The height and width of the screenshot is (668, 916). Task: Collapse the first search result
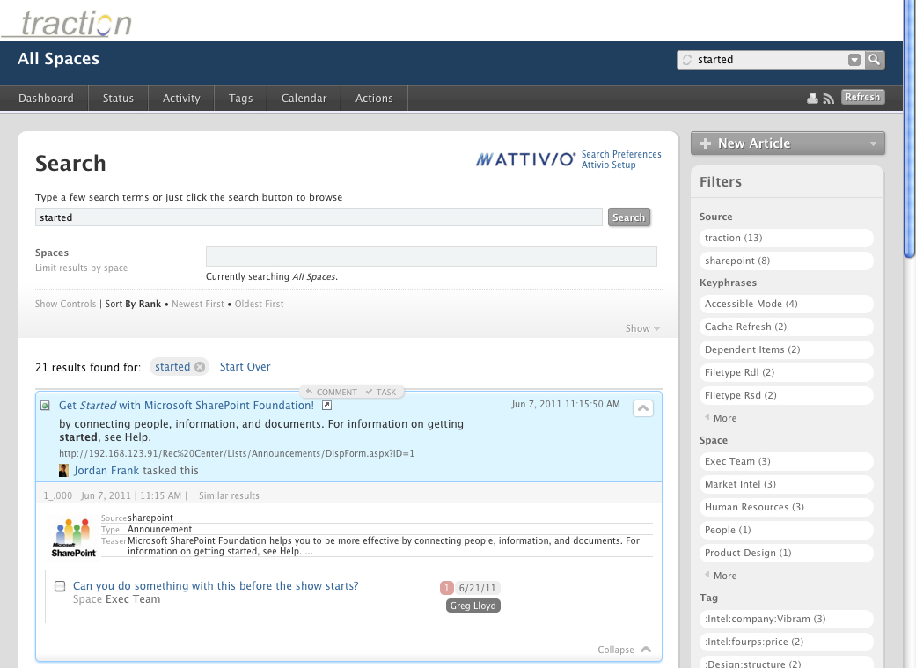pos(642,407)
